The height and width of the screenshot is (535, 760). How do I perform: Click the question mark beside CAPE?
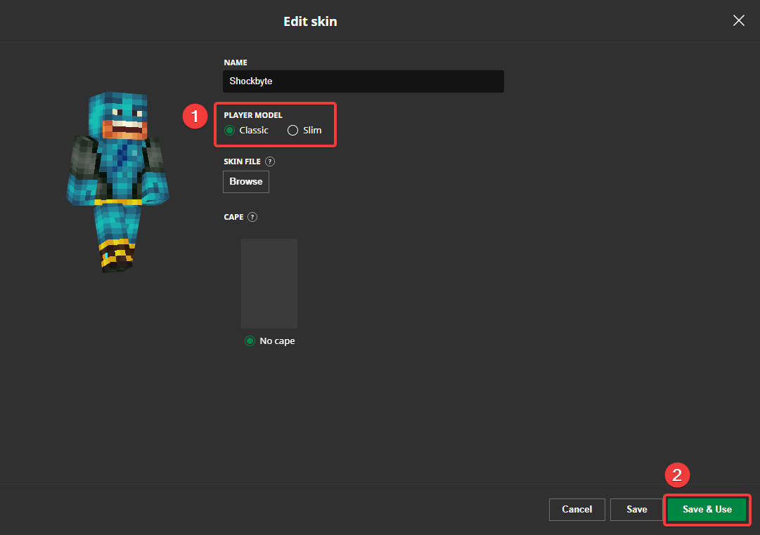tap(252, 217)
